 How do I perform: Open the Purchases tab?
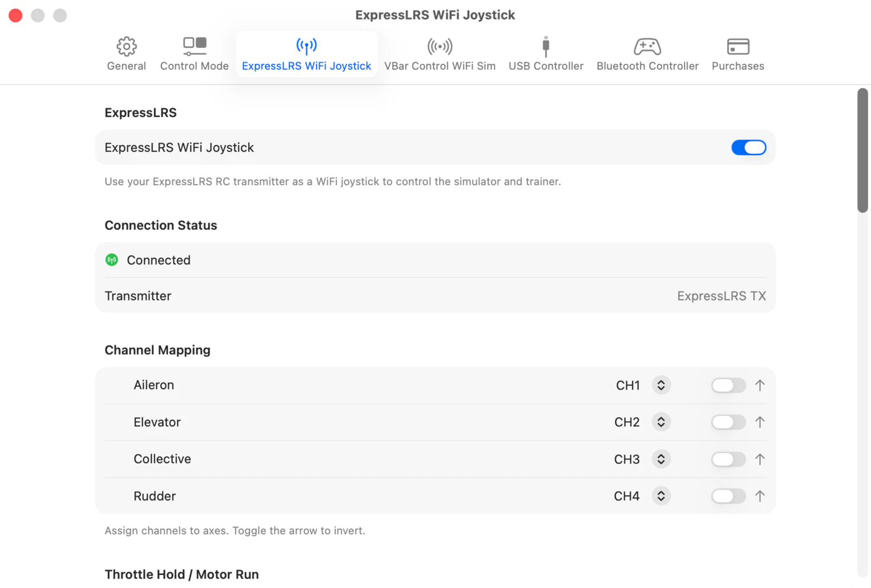pyautogui.click(x=738, y=54)
